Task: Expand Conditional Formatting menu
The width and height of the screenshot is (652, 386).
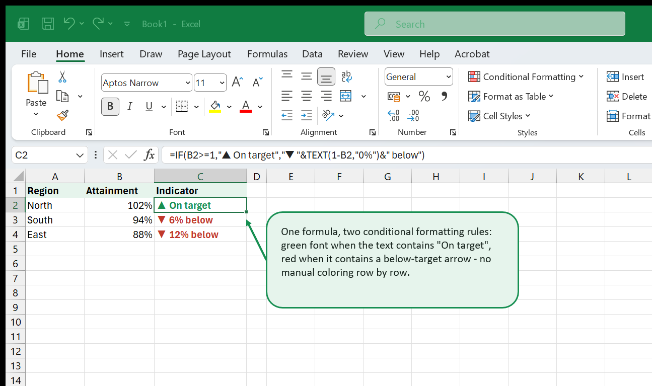Action: 526,76
